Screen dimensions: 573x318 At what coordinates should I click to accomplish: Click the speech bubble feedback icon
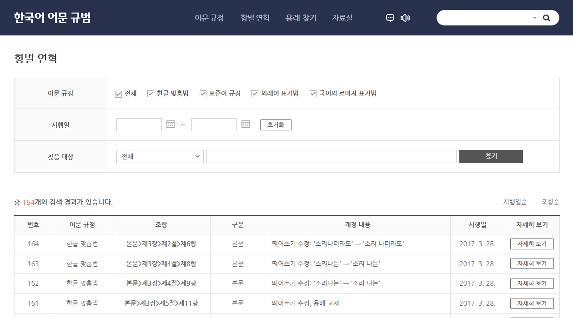pyautogui.click(x=390, y=18)
